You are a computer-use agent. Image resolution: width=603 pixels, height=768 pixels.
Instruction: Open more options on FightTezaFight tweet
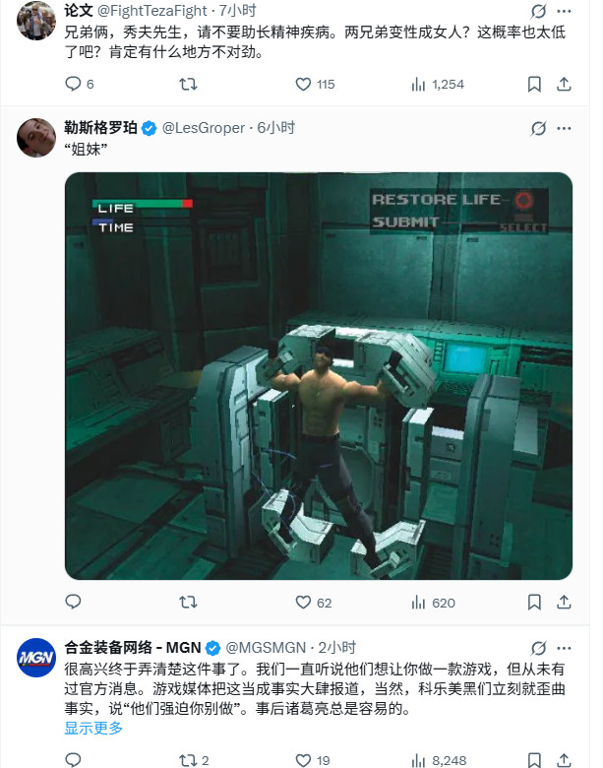click(564, 11)
